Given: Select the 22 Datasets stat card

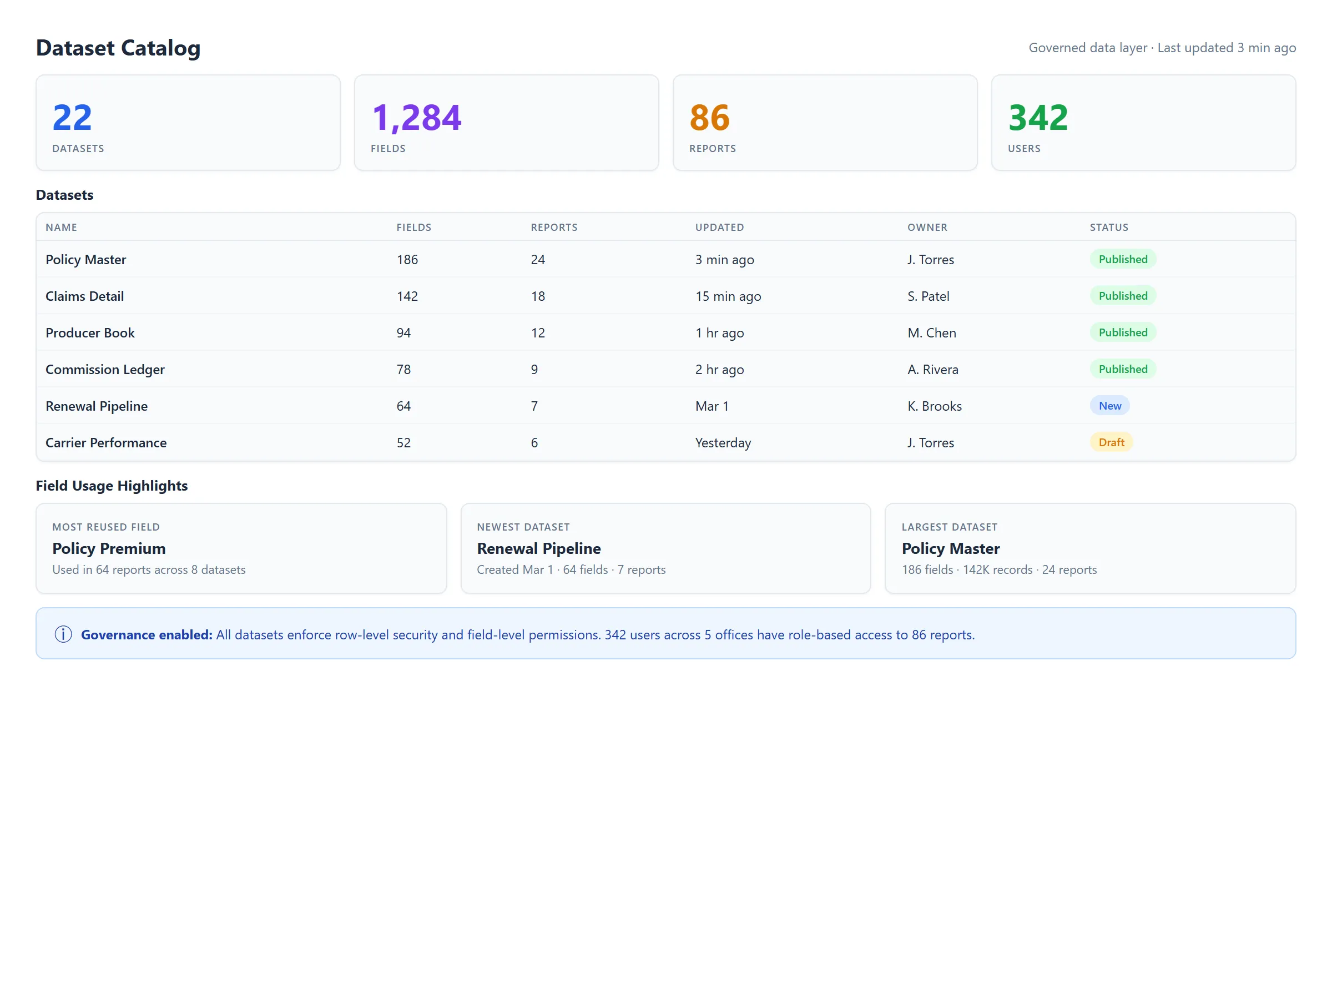Looking at the screenshot, I should pos(188,122).
